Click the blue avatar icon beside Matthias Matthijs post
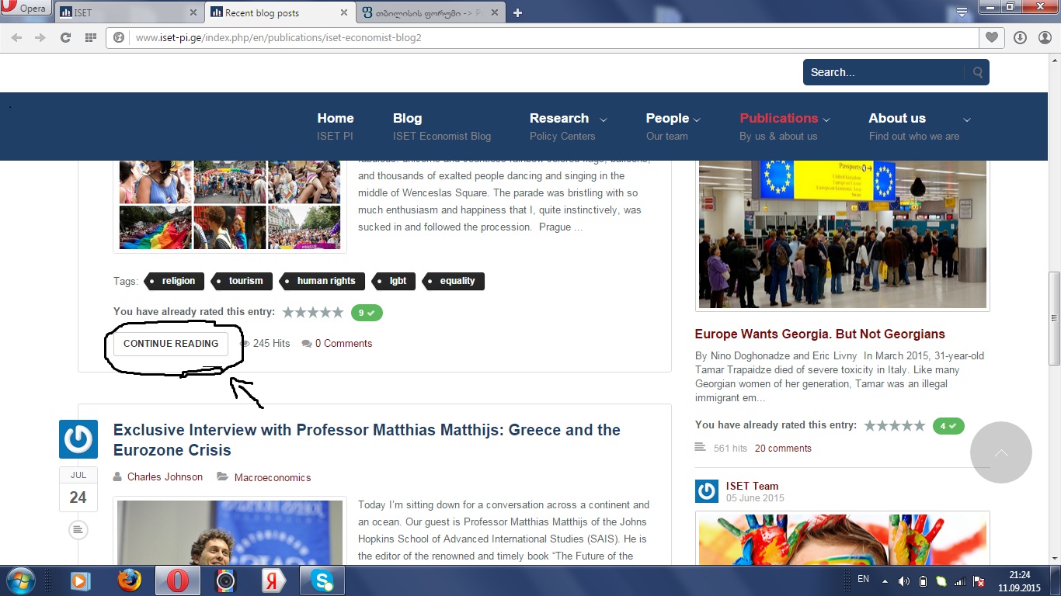The image size is (1061, 596). tap(78, 439)
